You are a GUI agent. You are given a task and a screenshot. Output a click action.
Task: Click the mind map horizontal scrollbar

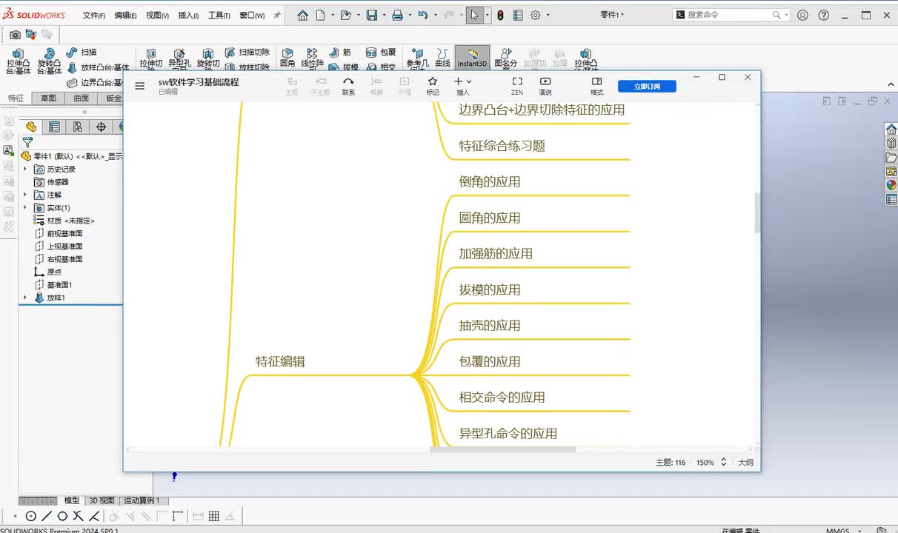pos(502,449)
